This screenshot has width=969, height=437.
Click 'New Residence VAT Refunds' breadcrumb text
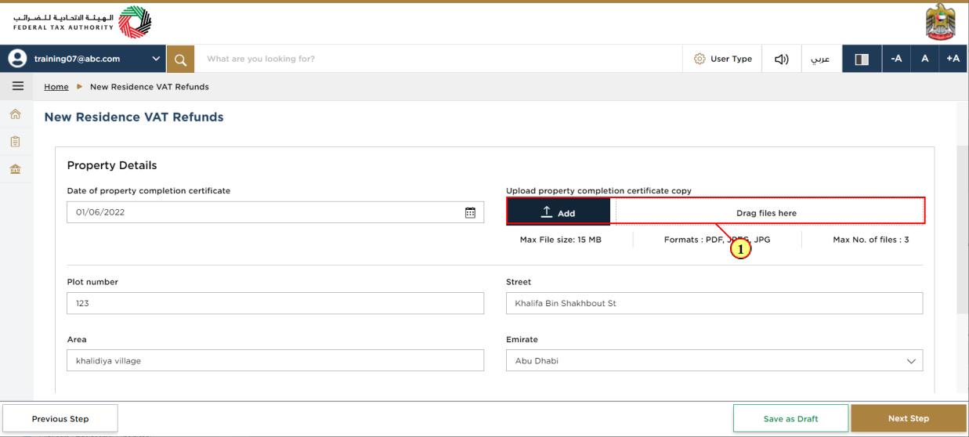(x=150, y=87)
